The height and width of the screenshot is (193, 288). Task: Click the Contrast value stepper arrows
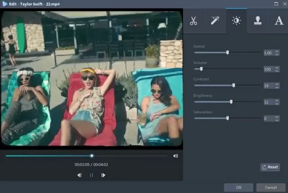pyautogui.click(x=277, y=85)
